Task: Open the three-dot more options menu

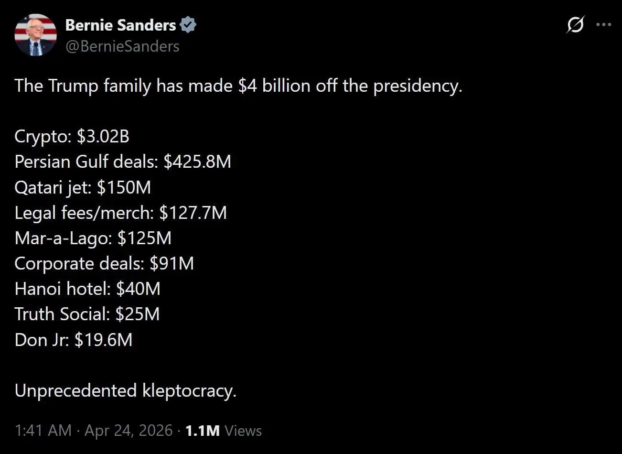Action: pos(604,24)
